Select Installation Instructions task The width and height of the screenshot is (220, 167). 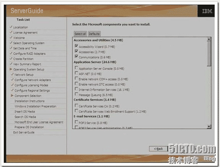click(29, 101)
